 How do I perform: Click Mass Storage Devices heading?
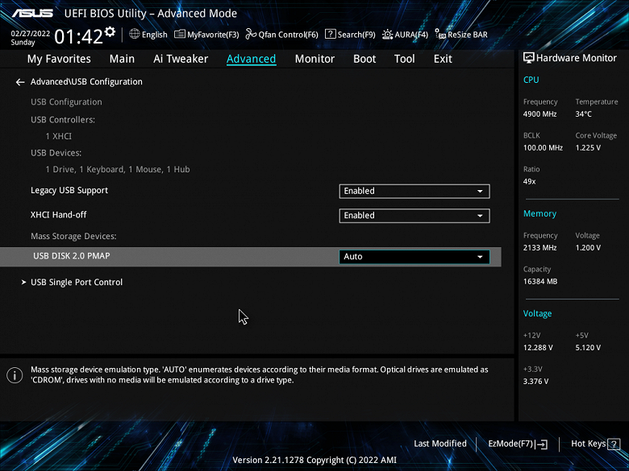click(73, 236)
